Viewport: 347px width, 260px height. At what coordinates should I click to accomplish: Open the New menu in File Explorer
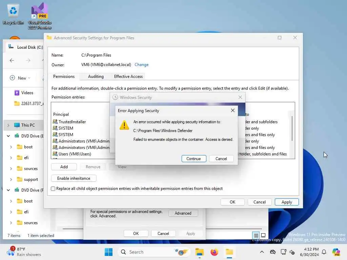click(x=20, y=78)
